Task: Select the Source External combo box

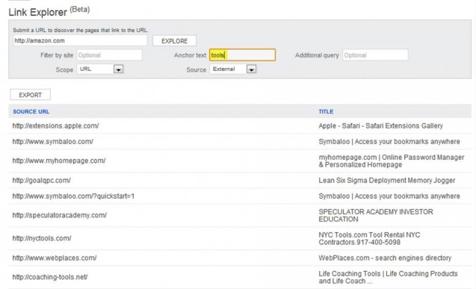Action: coord(233,69)
